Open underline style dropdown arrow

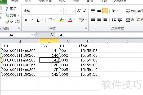(42, 20)
